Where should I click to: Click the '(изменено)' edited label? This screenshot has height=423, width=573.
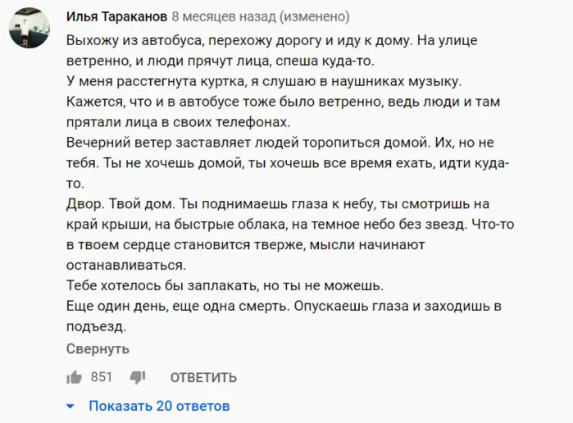[x=315, y=16]
